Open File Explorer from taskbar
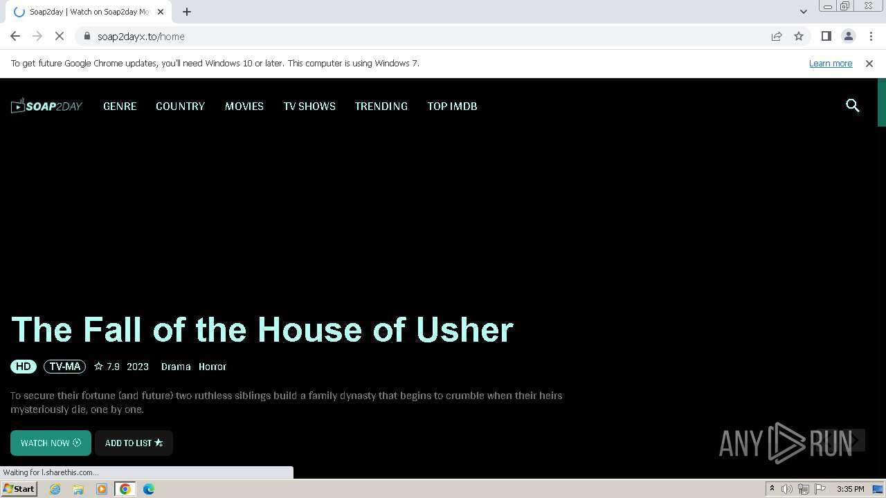This screenshot has height=498, width=886. click(78, 489)
